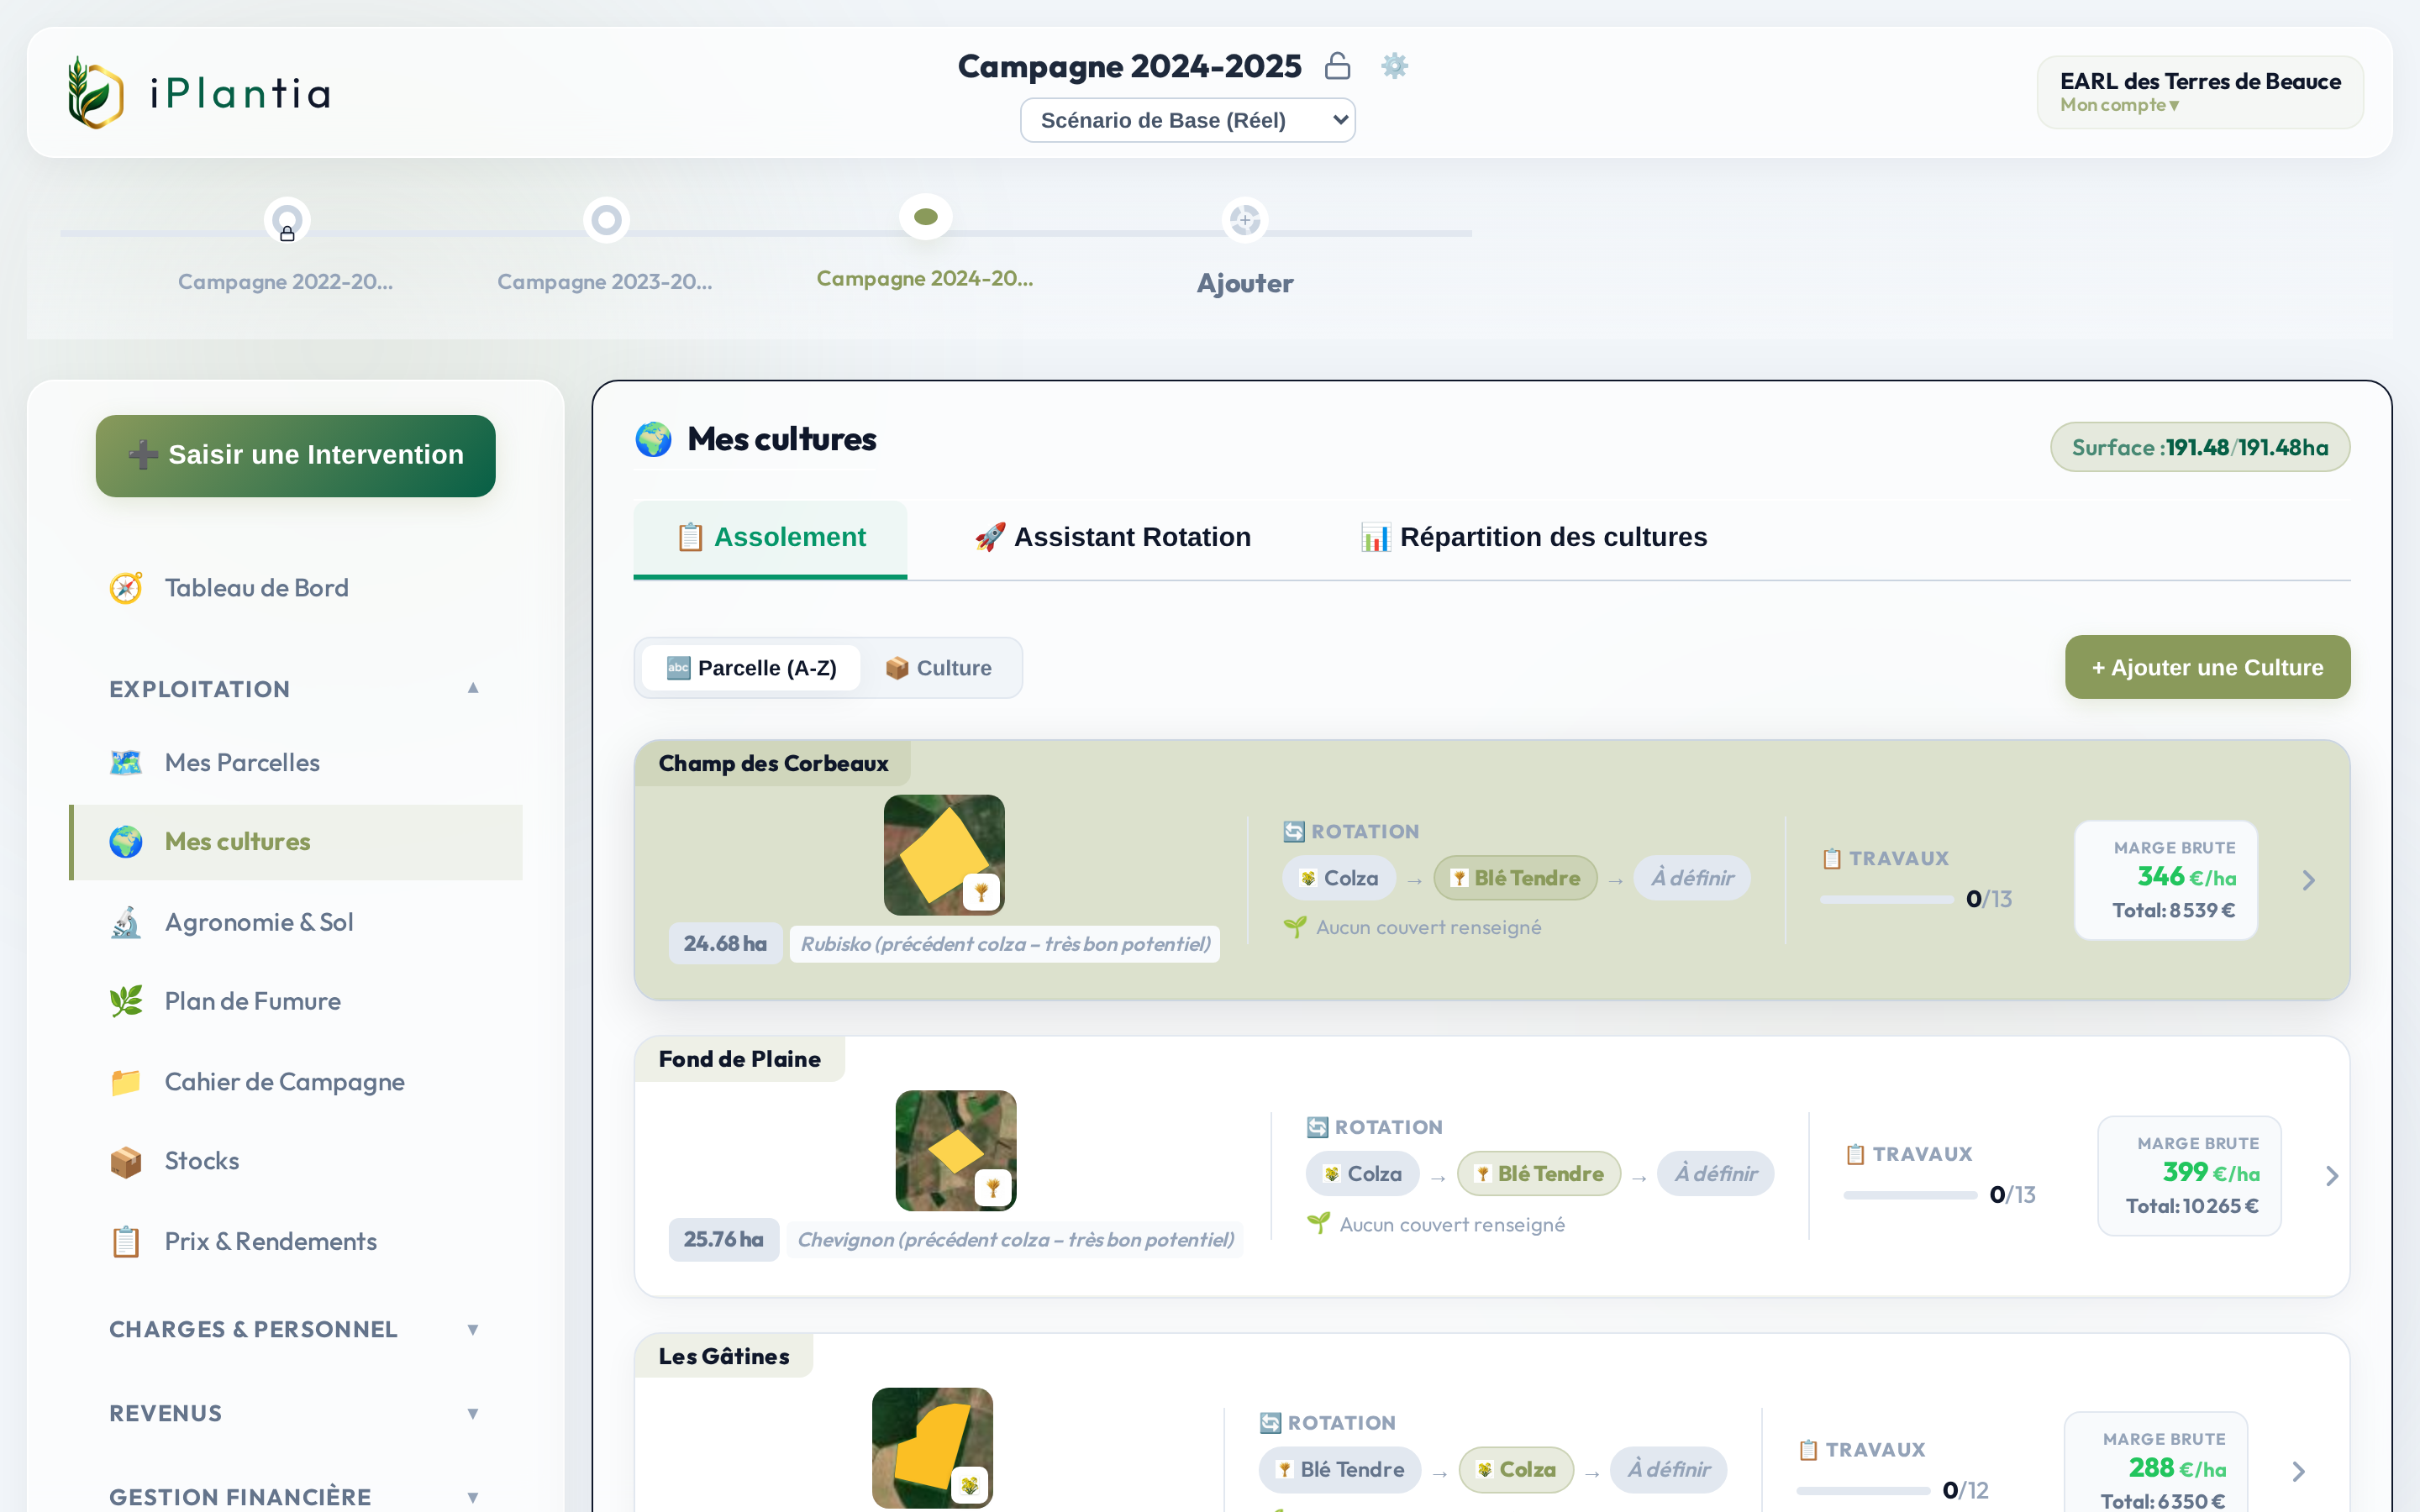Click À définir chip in Fond de Plaine
This screenshot has height=1512, width=2420.
(x=1716, y=1174)
